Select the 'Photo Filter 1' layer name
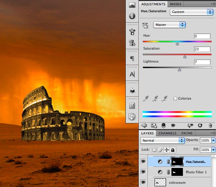Image resolution: width=216 pixels, height=187 pixels. tap(196, 172)
